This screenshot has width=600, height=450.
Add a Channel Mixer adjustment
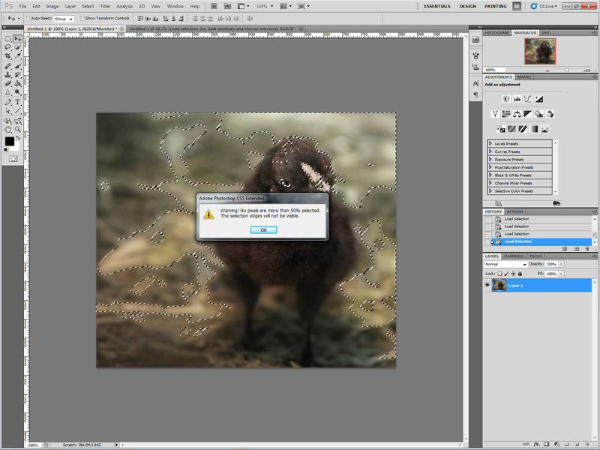coord(550,114)
